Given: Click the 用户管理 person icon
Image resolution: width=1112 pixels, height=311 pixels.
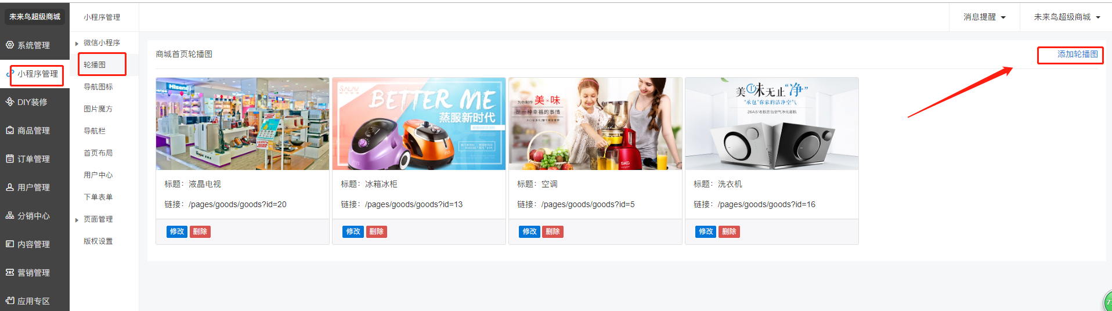Looking at the screenshot, I should [10, 187].
